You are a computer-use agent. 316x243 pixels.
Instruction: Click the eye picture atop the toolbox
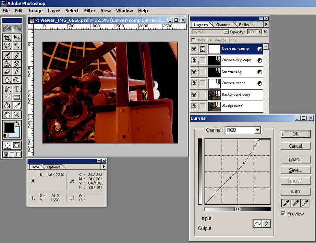pos(12,28)
